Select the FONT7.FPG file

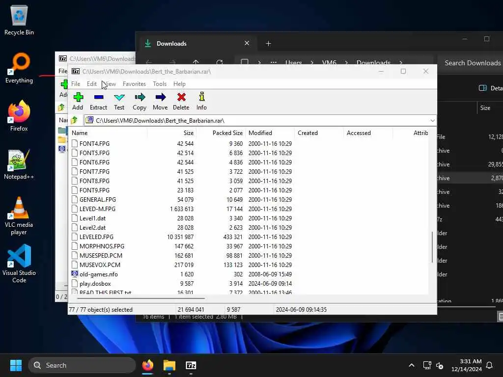click(94, 171)
